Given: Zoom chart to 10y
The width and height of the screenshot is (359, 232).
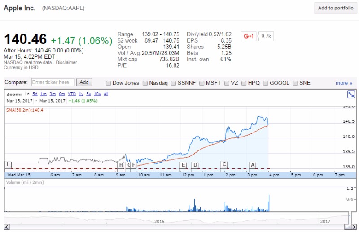Looking at the screenshot, I should pyautogui.click(x=97, y=94).
